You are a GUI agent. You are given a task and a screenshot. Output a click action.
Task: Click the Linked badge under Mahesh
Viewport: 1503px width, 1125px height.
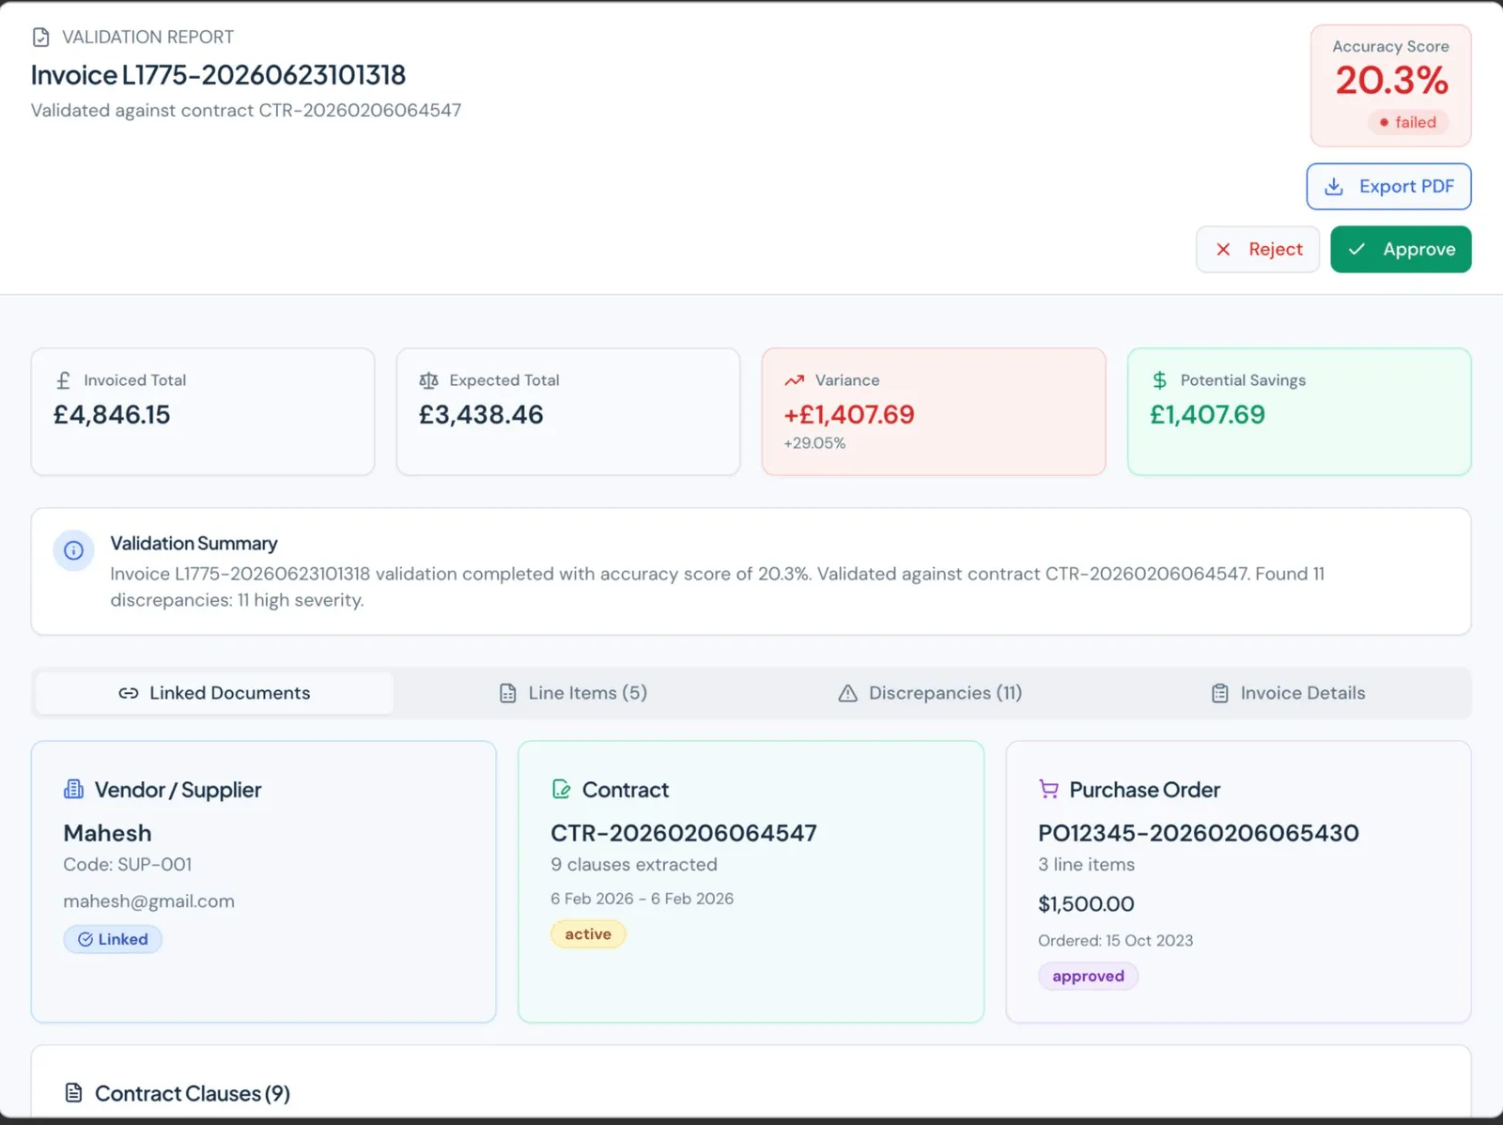(113, 939)
